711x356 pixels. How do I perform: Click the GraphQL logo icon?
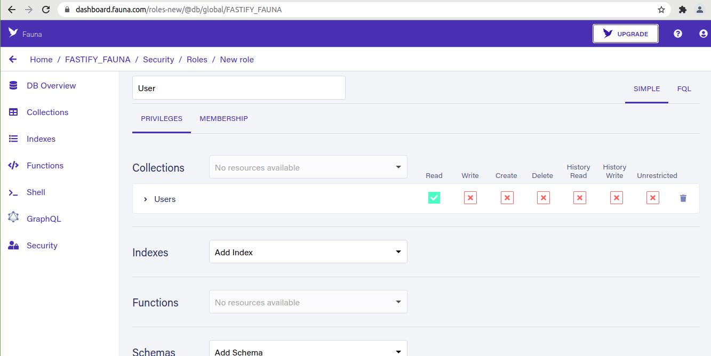coord(13,217)
